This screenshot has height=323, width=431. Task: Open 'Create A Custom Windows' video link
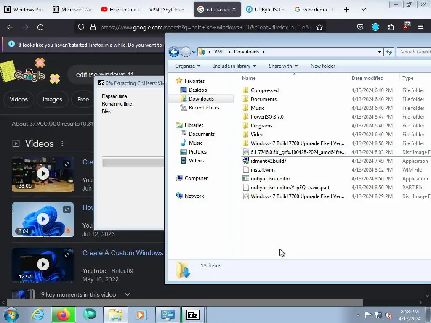pyautogui.click(x=123, y=253)
